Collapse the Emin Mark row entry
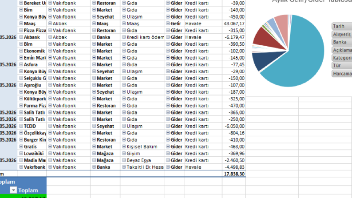352x198 pixels. [21, 58]
